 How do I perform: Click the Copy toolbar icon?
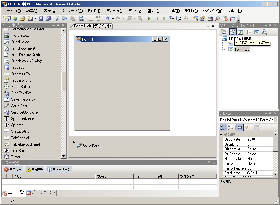click(65, 19)
